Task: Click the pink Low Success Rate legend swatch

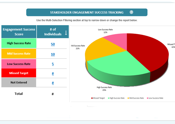Action: click(x=147, y=98)
